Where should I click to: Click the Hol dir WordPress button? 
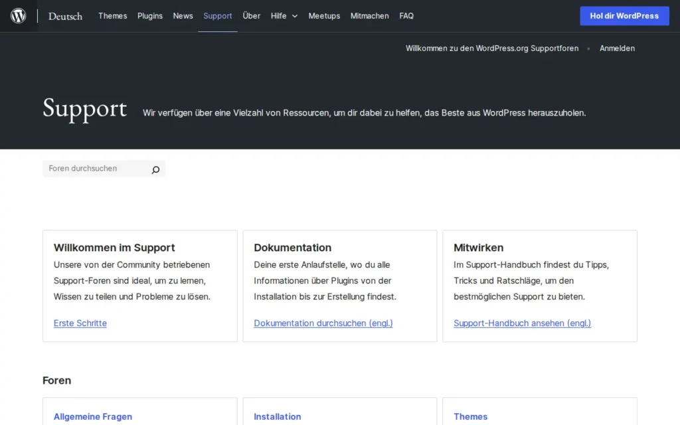coord(624,16)
